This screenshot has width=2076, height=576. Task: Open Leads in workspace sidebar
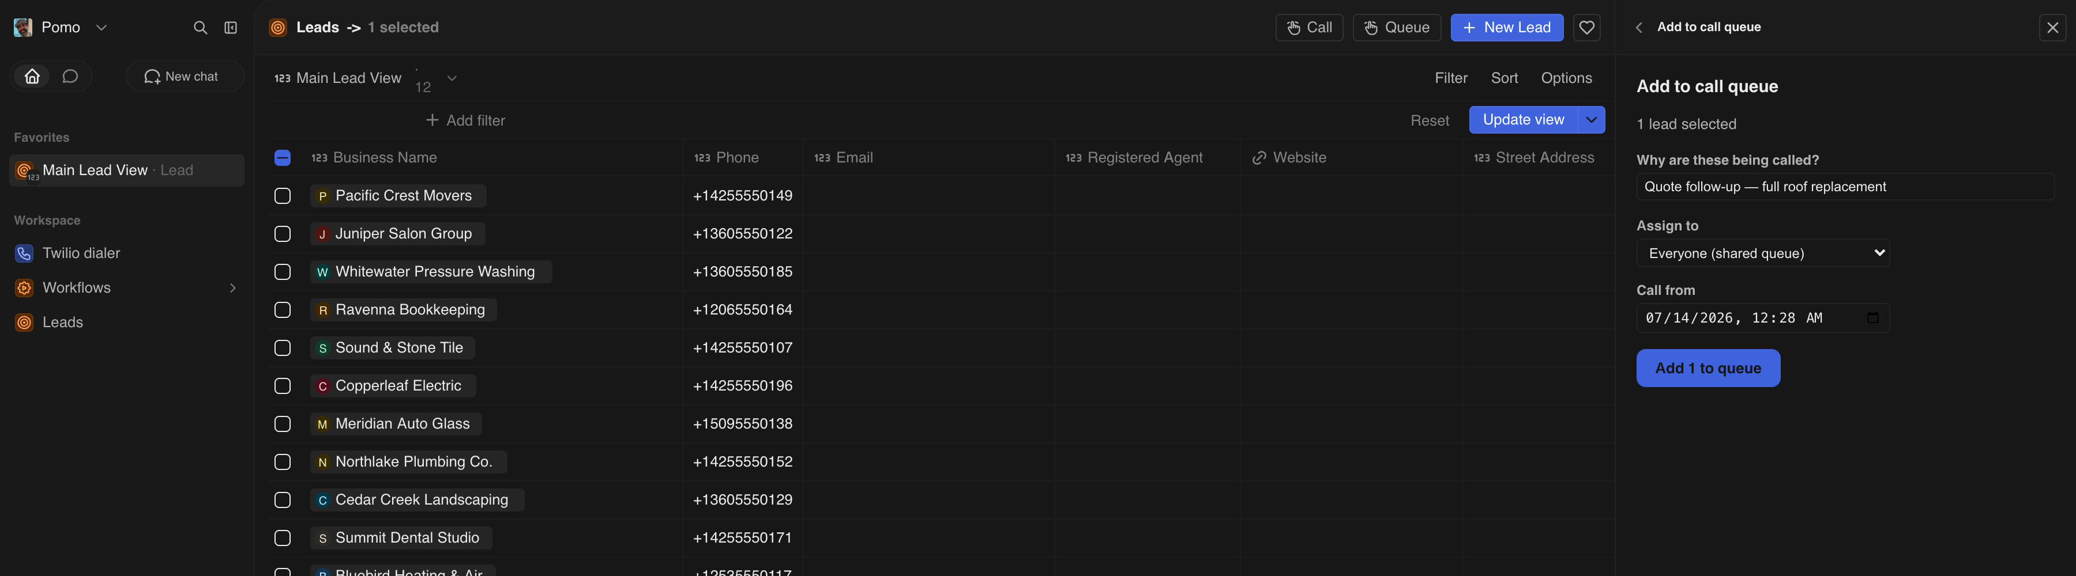click(x=62, y=323)
